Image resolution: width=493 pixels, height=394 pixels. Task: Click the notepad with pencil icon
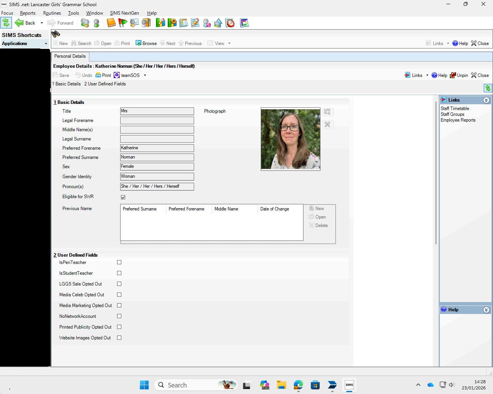(x=195, y=23)
